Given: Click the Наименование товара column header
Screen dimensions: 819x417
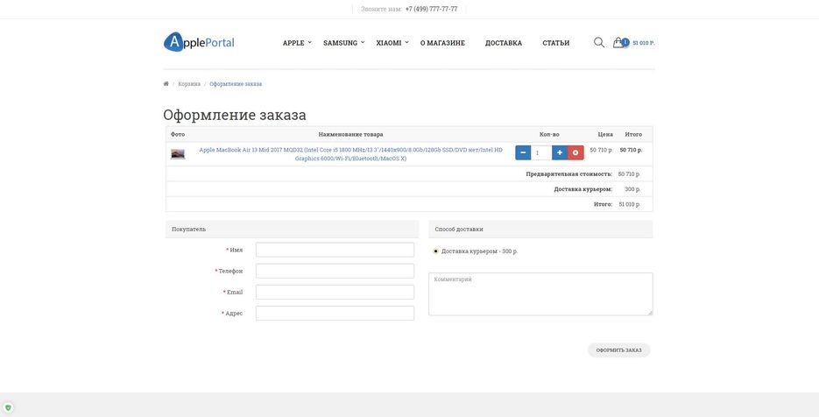Looking at the screenshot, I should pos(350,134).
